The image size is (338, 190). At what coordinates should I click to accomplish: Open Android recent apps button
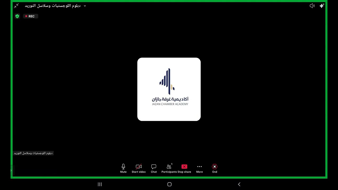click(x=100, y=184)
